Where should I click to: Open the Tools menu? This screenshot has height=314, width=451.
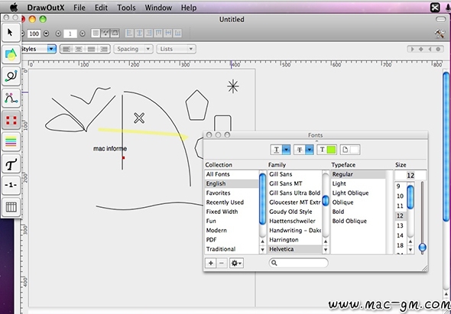tap(126, 8)
